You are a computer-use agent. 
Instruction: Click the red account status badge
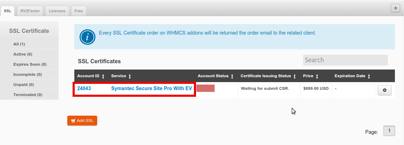coord(206,88)
